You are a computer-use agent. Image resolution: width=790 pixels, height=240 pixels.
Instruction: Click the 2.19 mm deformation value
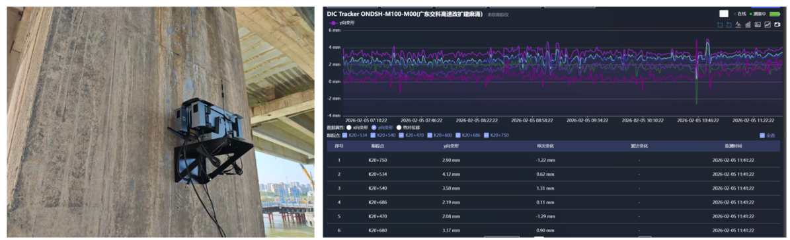(450, 203)
